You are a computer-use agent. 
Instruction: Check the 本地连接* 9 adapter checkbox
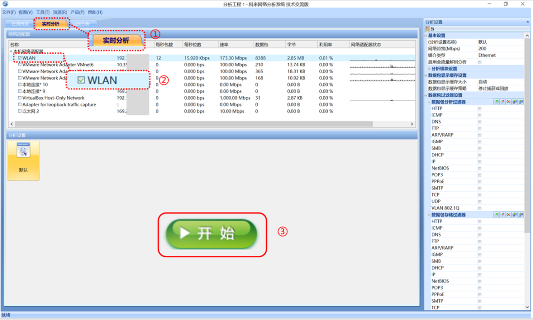coord(20,91)
